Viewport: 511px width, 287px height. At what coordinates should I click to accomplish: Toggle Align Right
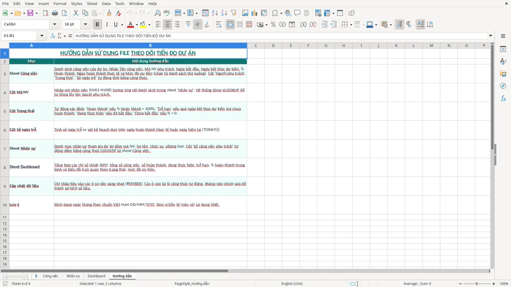[177, 25]
